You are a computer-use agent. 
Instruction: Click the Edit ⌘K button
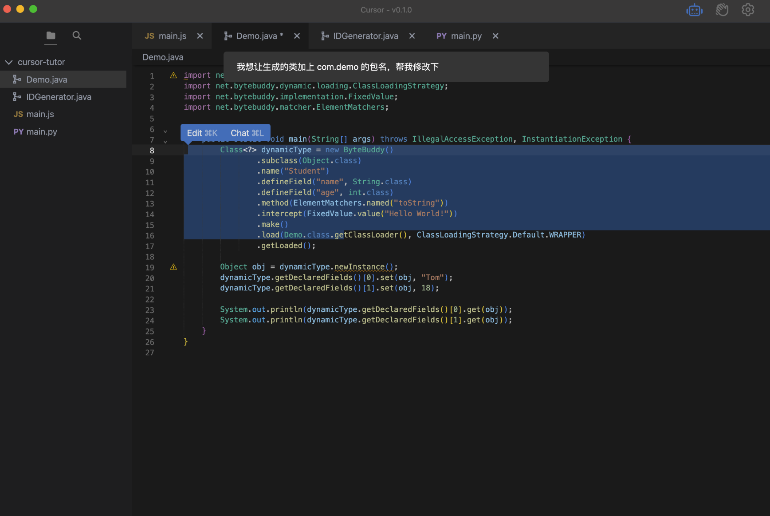(202, 133)
